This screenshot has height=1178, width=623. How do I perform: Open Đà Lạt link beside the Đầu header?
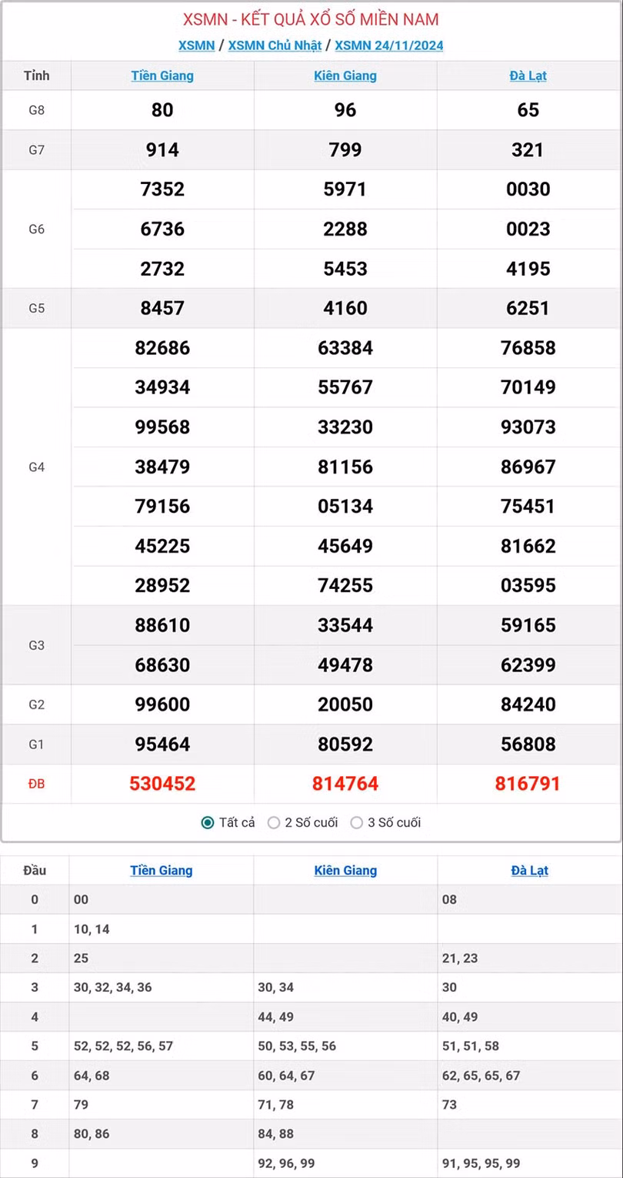click(529, 870)
